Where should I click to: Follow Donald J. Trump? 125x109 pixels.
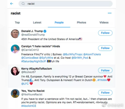(x=105, y=33)
